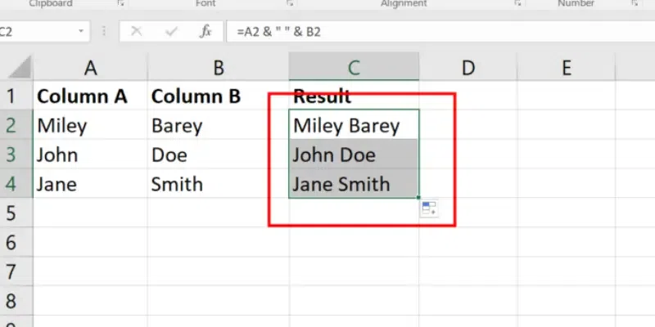Click the Enter checkmark formula bar icon
Screen dimensions: 655x327
point(172,32)
